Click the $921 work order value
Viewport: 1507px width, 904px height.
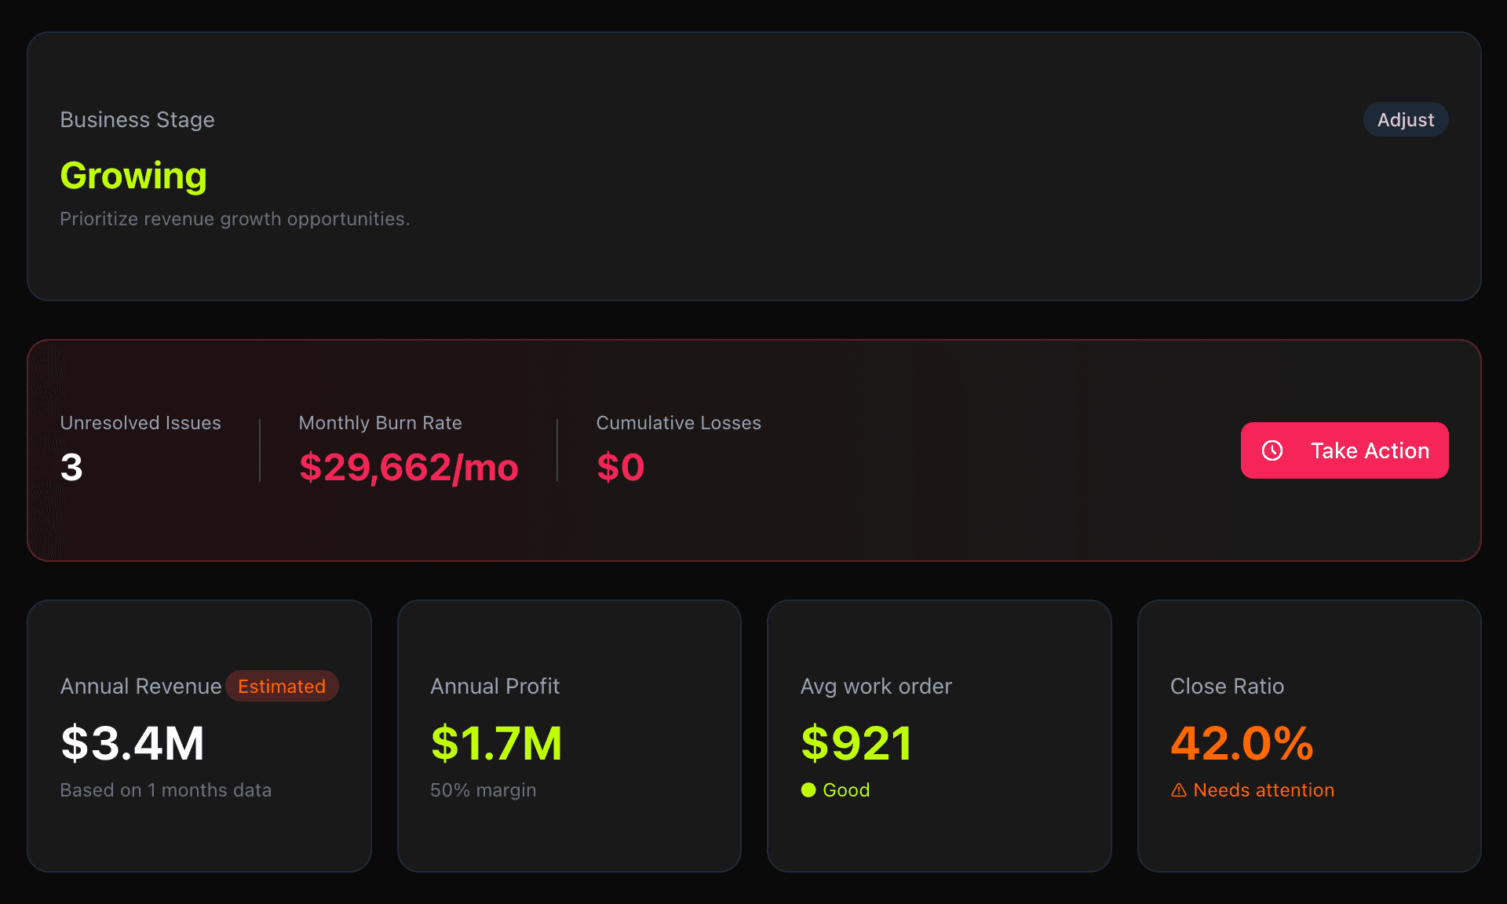(856, 744)
